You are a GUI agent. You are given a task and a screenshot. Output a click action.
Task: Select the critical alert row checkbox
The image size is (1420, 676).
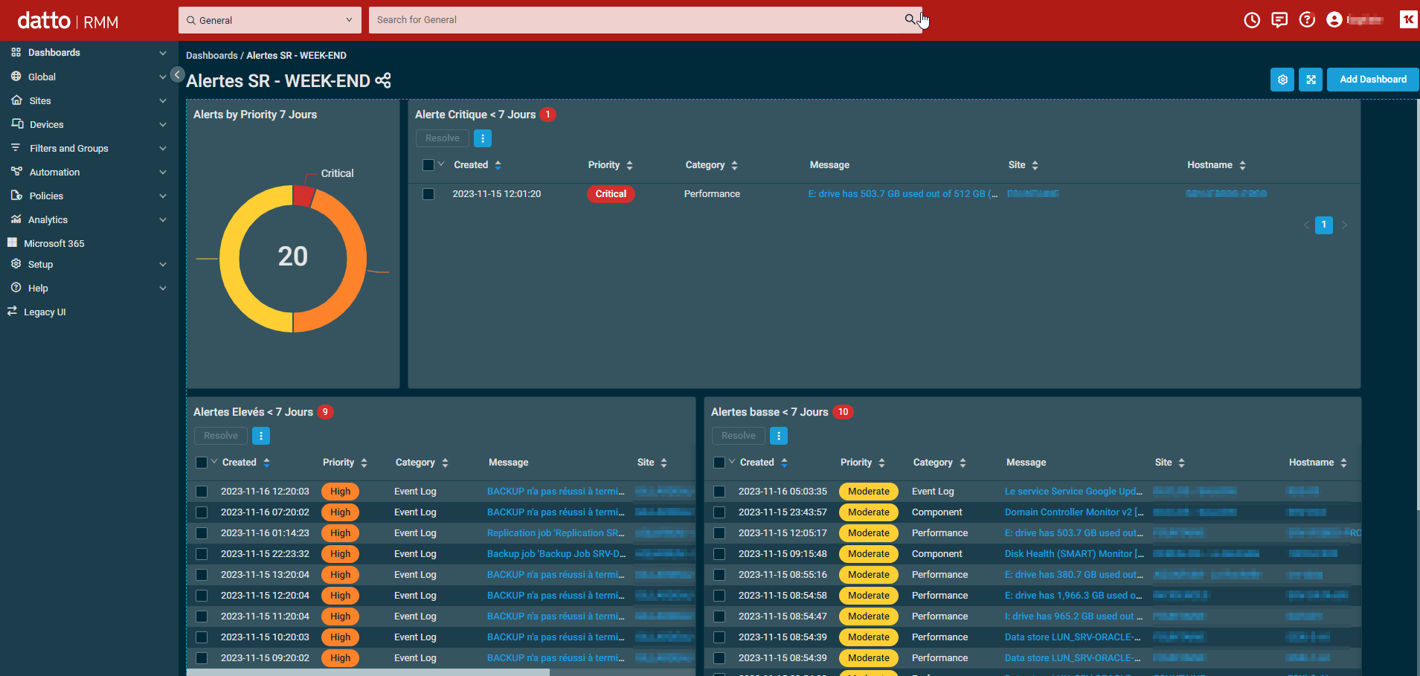click(428, 194)
